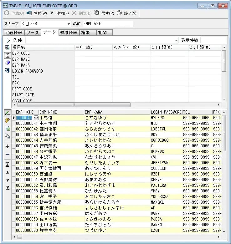231x244 pixels.
Task: Click the 生成(W) button
Action: point(37,13)
